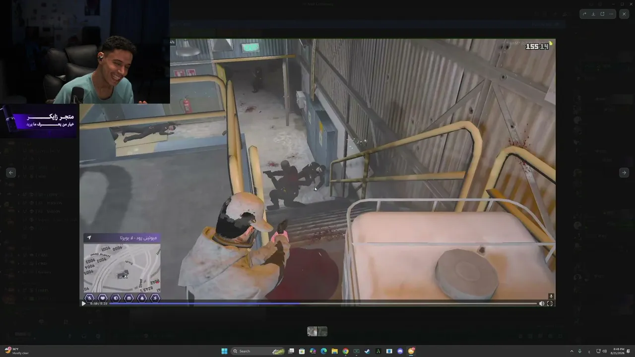635x357 pixels.
Task: Go to the next media item
Action: point(624,173)
